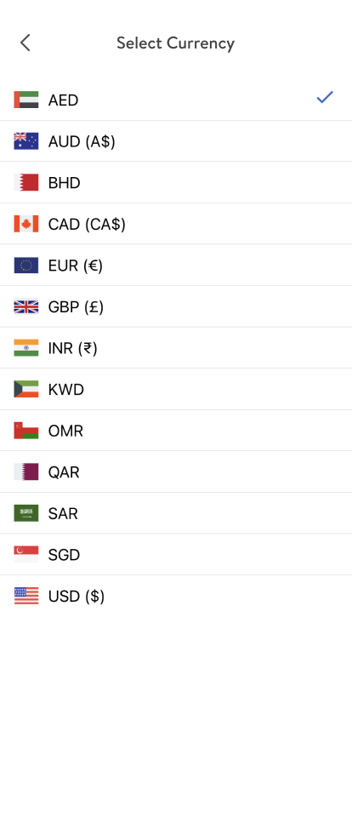Go back using the left chevron arrow
Screen dimensions: 352x840
coord(26,43)
